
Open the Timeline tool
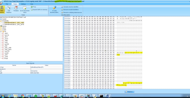tap(16, 9)
